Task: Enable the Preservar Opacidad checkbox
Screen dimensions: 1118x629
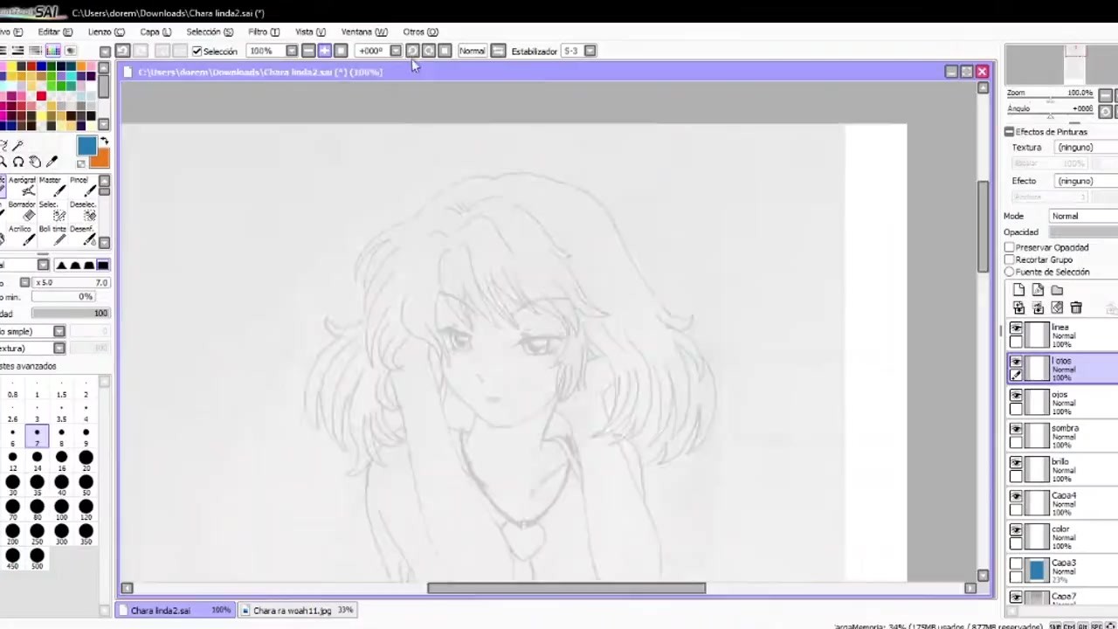Action: (1010, 247)
